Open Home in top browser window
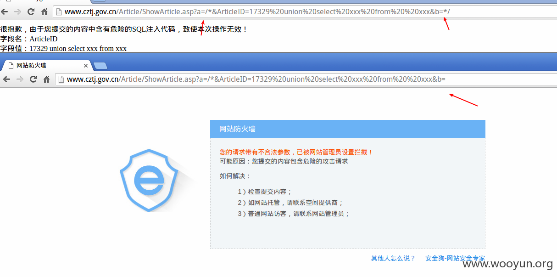This screenshot has width=557, height=277. pyautogui.click(x=44, y=11)
